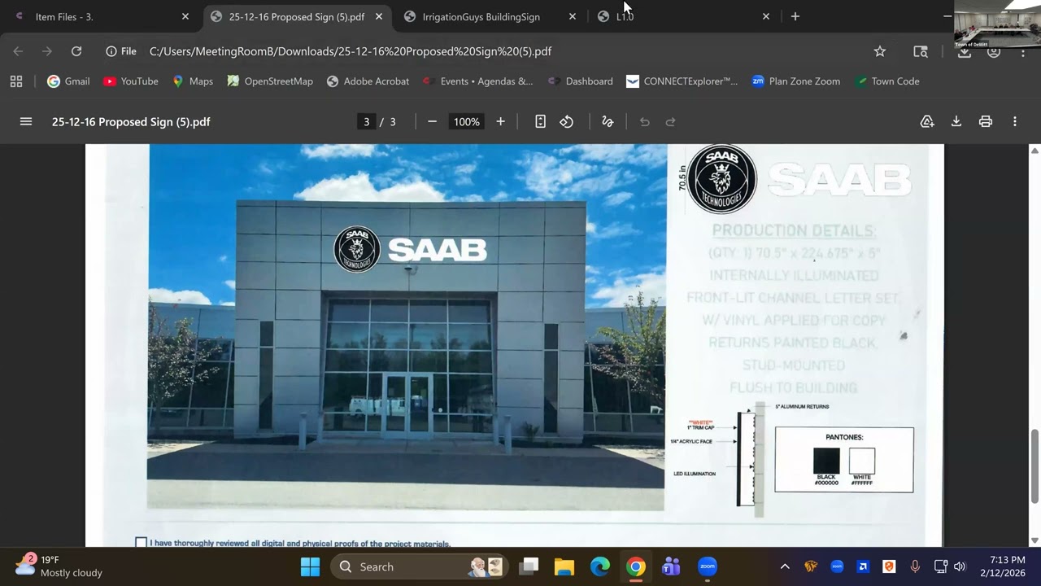Close the Item Files - 3. tab
The height and width of the screenshot is (586, 1041).
click(185, 16)
